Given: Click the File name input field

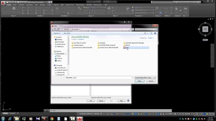Looking at the screenshot, I should tap(103, 78).
